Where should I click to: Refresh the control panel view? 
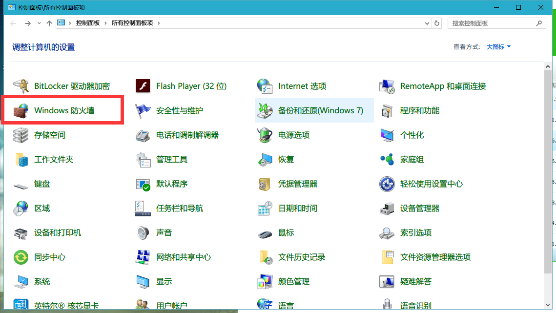click(437, 23)
